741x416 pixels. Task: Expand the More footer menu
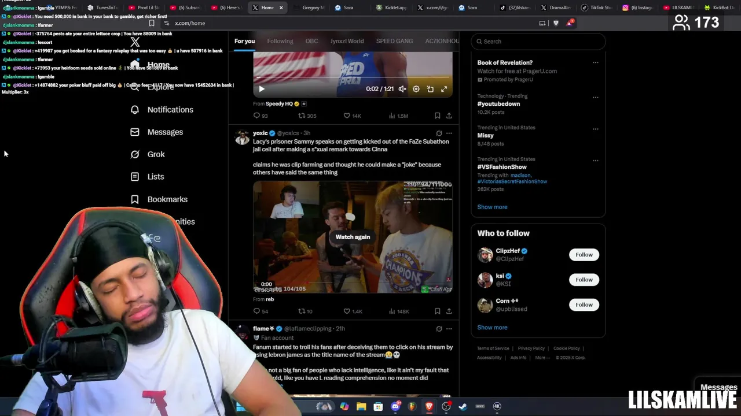pos(542,358)
